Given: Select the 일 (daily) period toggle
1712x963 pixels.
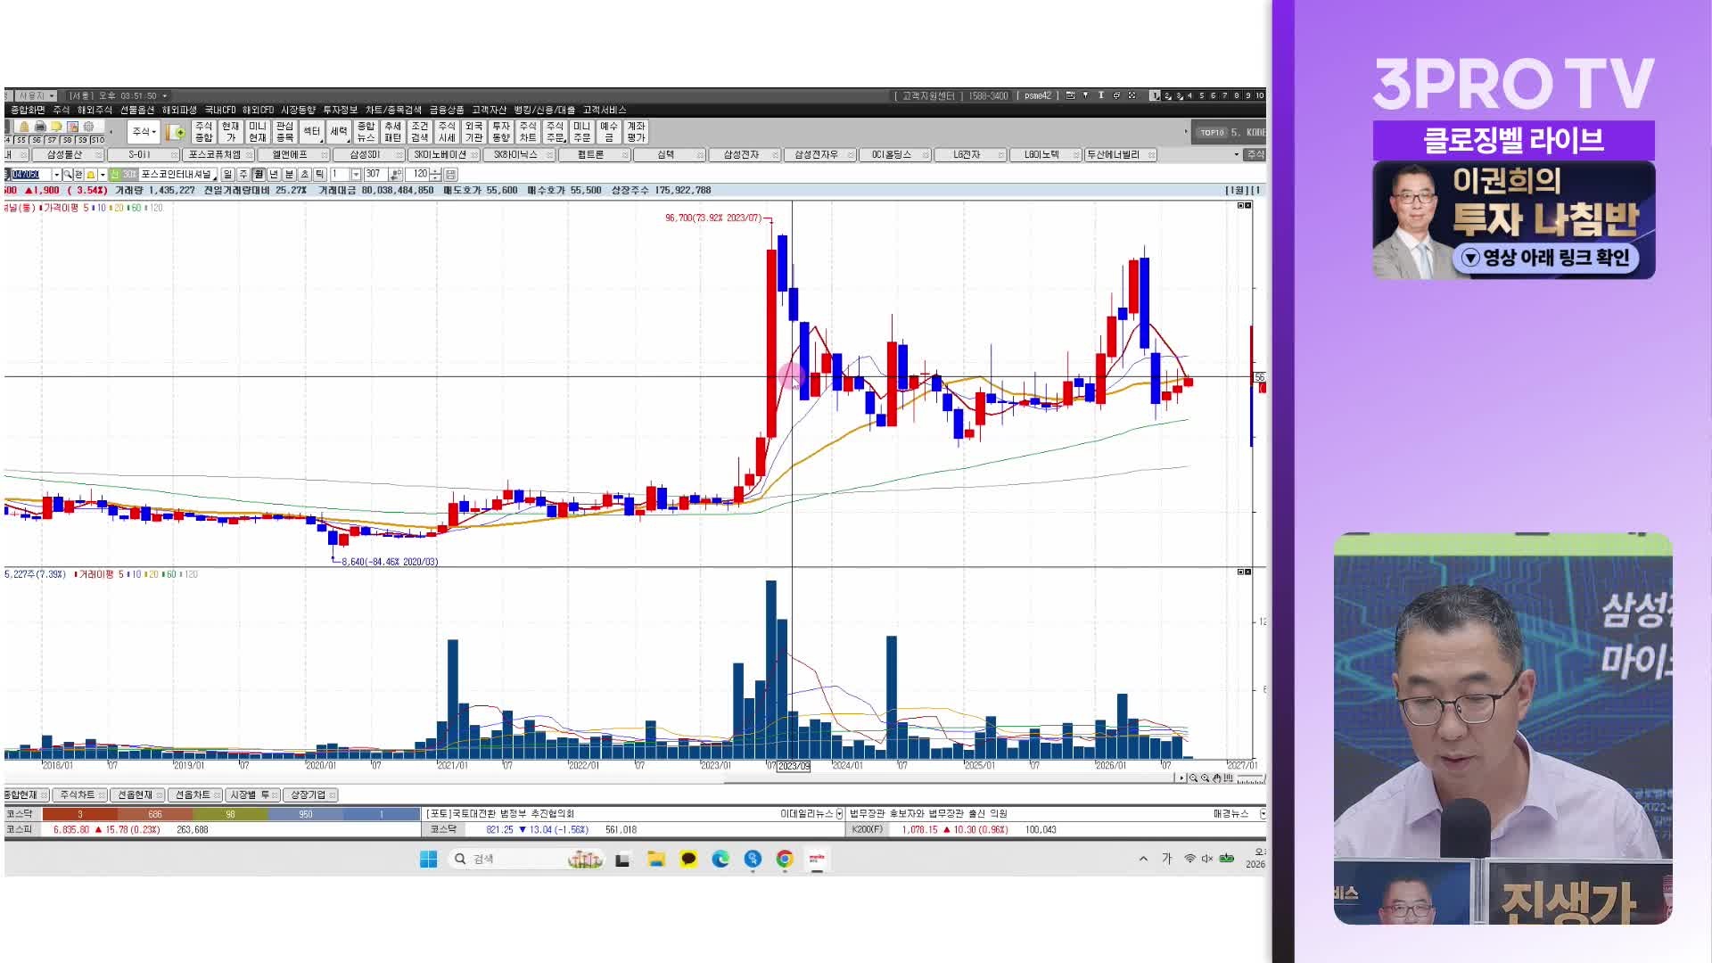Looking at the screenshot, I should pyautogui.click(x=228, y=175).
